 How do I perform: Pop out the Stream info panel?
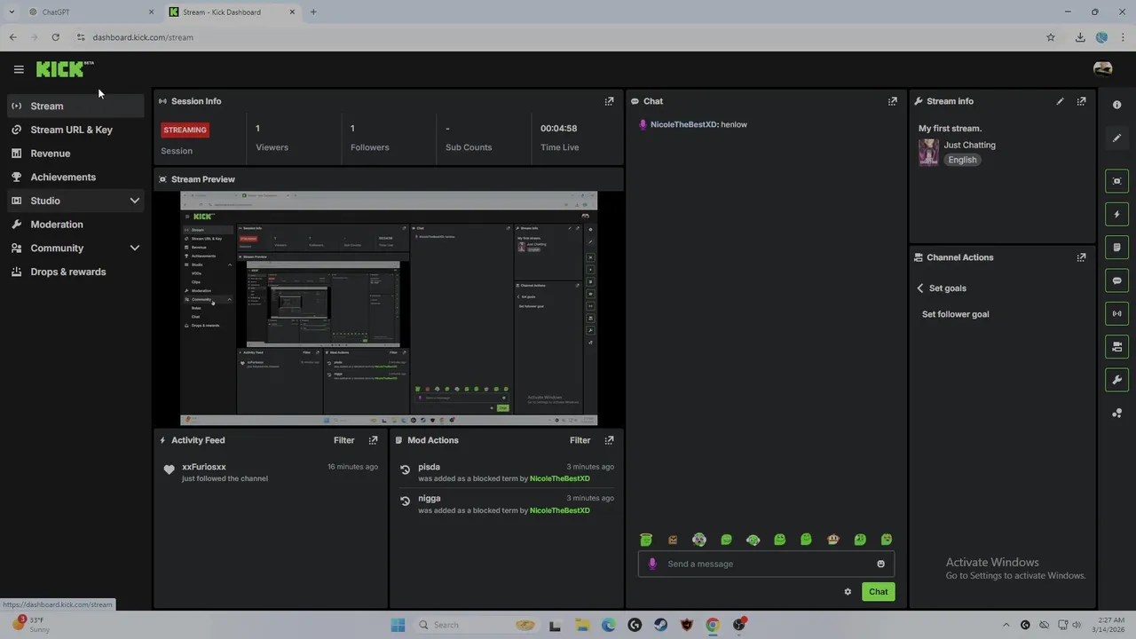coord(1081,101)
